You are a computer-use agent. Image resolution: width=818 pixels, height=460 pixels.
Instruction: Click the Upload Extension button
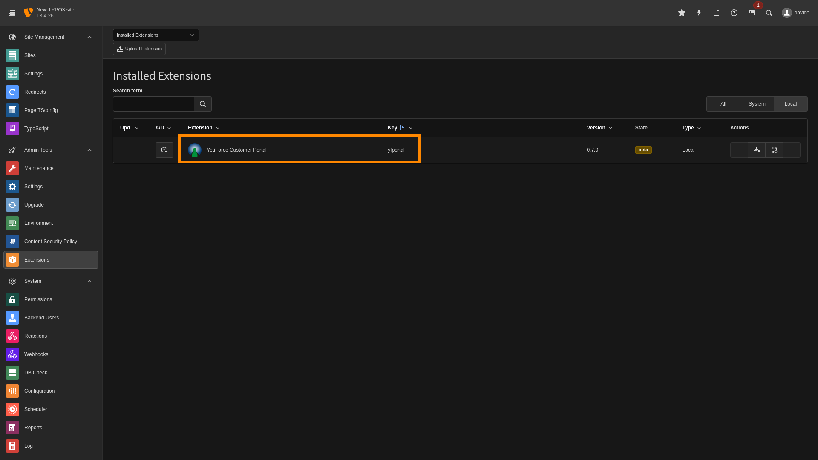coord(139,49)
